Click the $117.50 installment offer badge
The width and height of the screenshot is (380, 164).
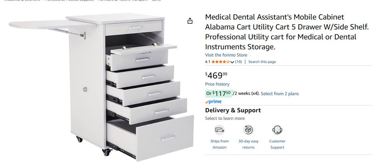pyautogui.click(x=218, y=93)
